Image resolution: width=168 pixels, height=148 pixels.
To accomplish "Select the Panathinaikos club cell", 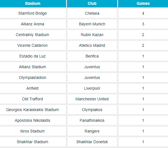I will click(92, 120).
